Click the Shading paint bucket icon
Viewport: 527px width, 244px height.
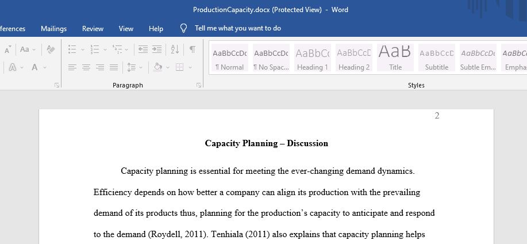click(x=158, y=67)
